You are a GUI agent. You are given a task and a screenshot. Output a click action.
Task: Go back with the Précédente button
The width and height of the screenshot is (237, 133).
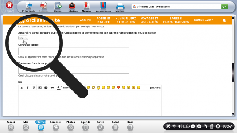tap(28, 7)
